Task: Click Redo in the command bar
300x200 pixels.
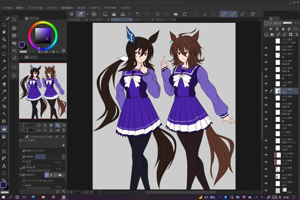Action: [x=146, y=14]
